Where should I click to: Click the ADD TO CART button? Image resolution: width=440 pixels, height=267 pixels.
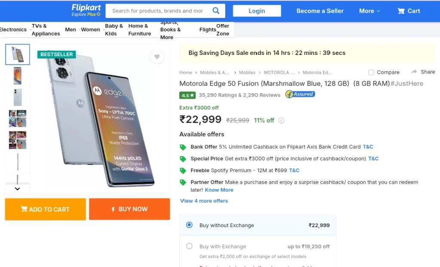point(46,209)
